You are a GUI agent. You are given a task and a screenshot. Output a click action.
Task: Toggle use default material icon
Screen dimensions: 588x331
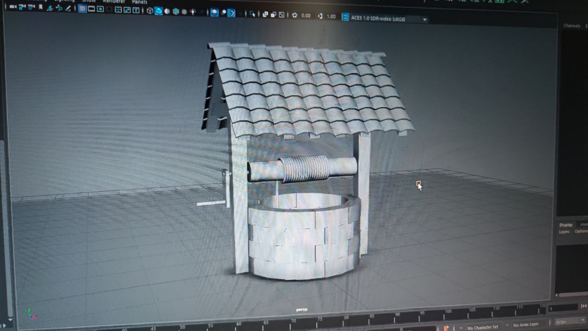coord(167,11)
